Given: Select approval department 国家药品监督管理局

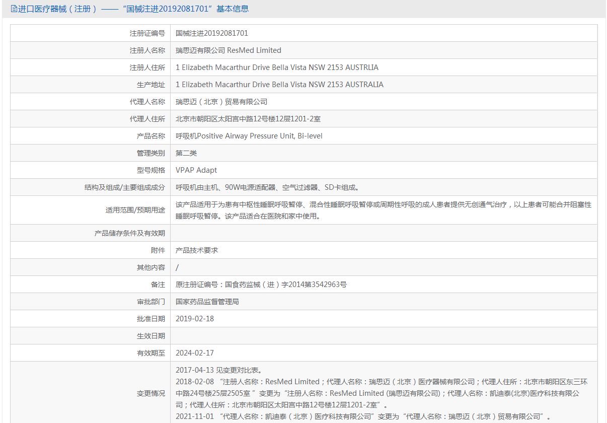Looking at the screenshot, I should (207, 302).
